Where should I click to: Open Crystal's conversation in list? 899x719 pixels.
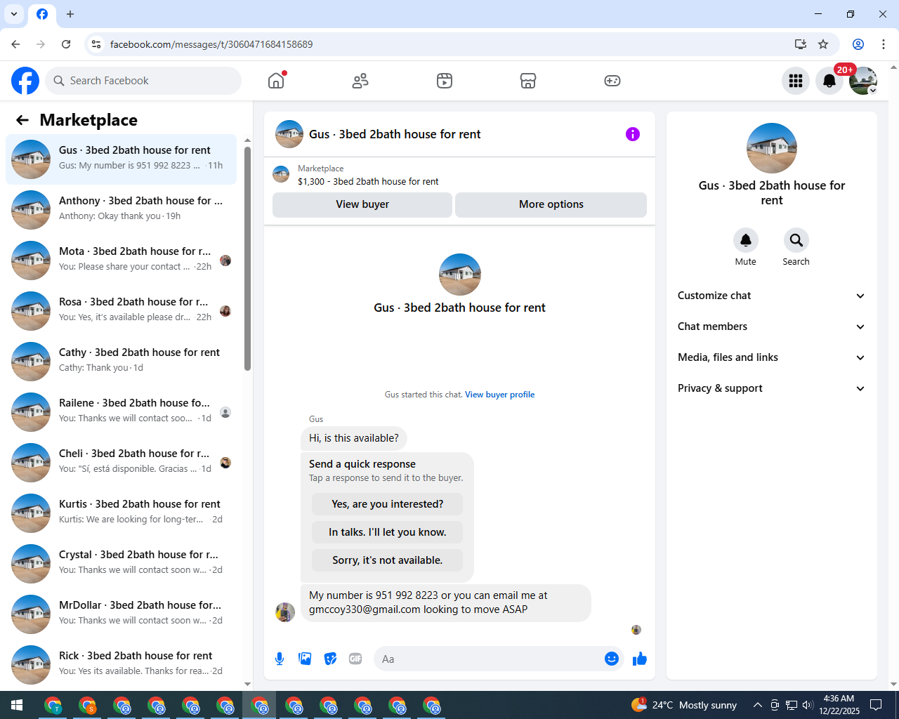122,564
